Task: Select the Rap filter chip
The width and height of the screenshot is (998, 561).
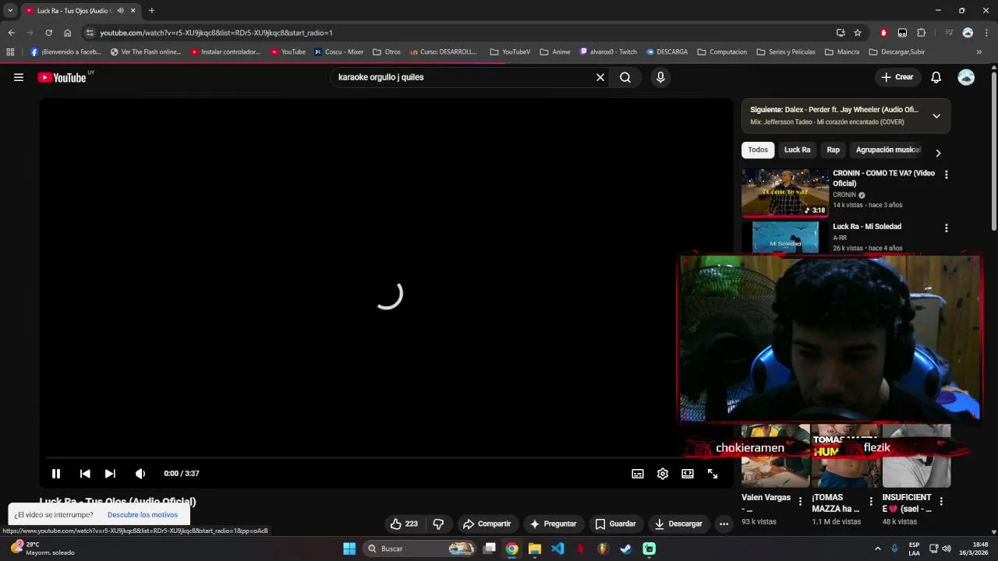Action: click(833, 150)
